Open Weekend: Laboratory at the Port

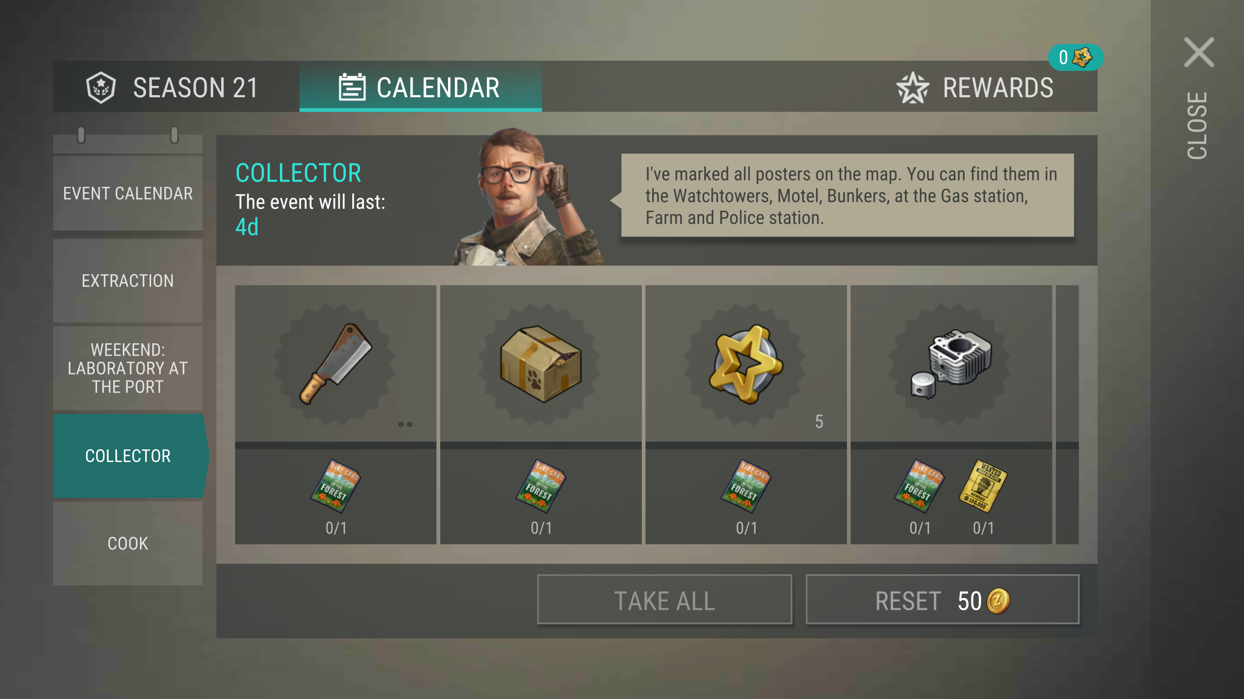(x=128, y=368)
